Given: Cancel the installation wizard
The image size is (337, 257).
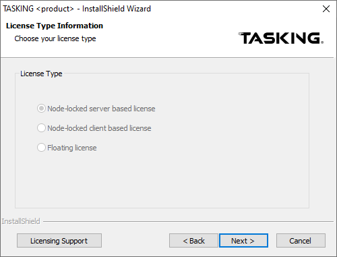Looking at the screenshot, I should (301, 241).
